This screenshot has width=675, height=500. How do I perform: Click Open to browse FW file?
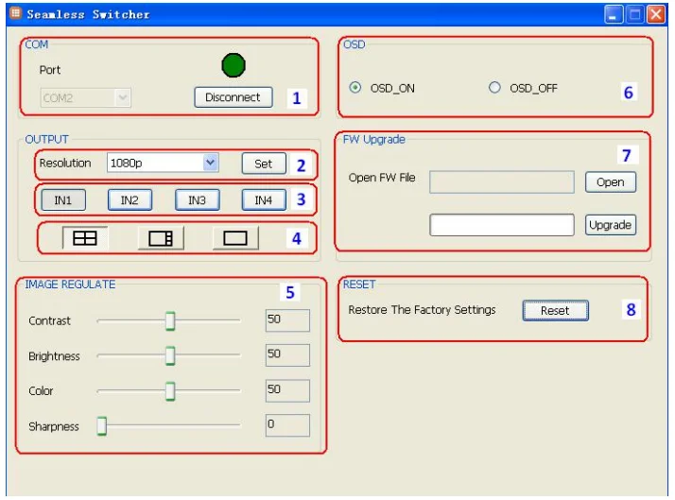[x=611, y=182]
